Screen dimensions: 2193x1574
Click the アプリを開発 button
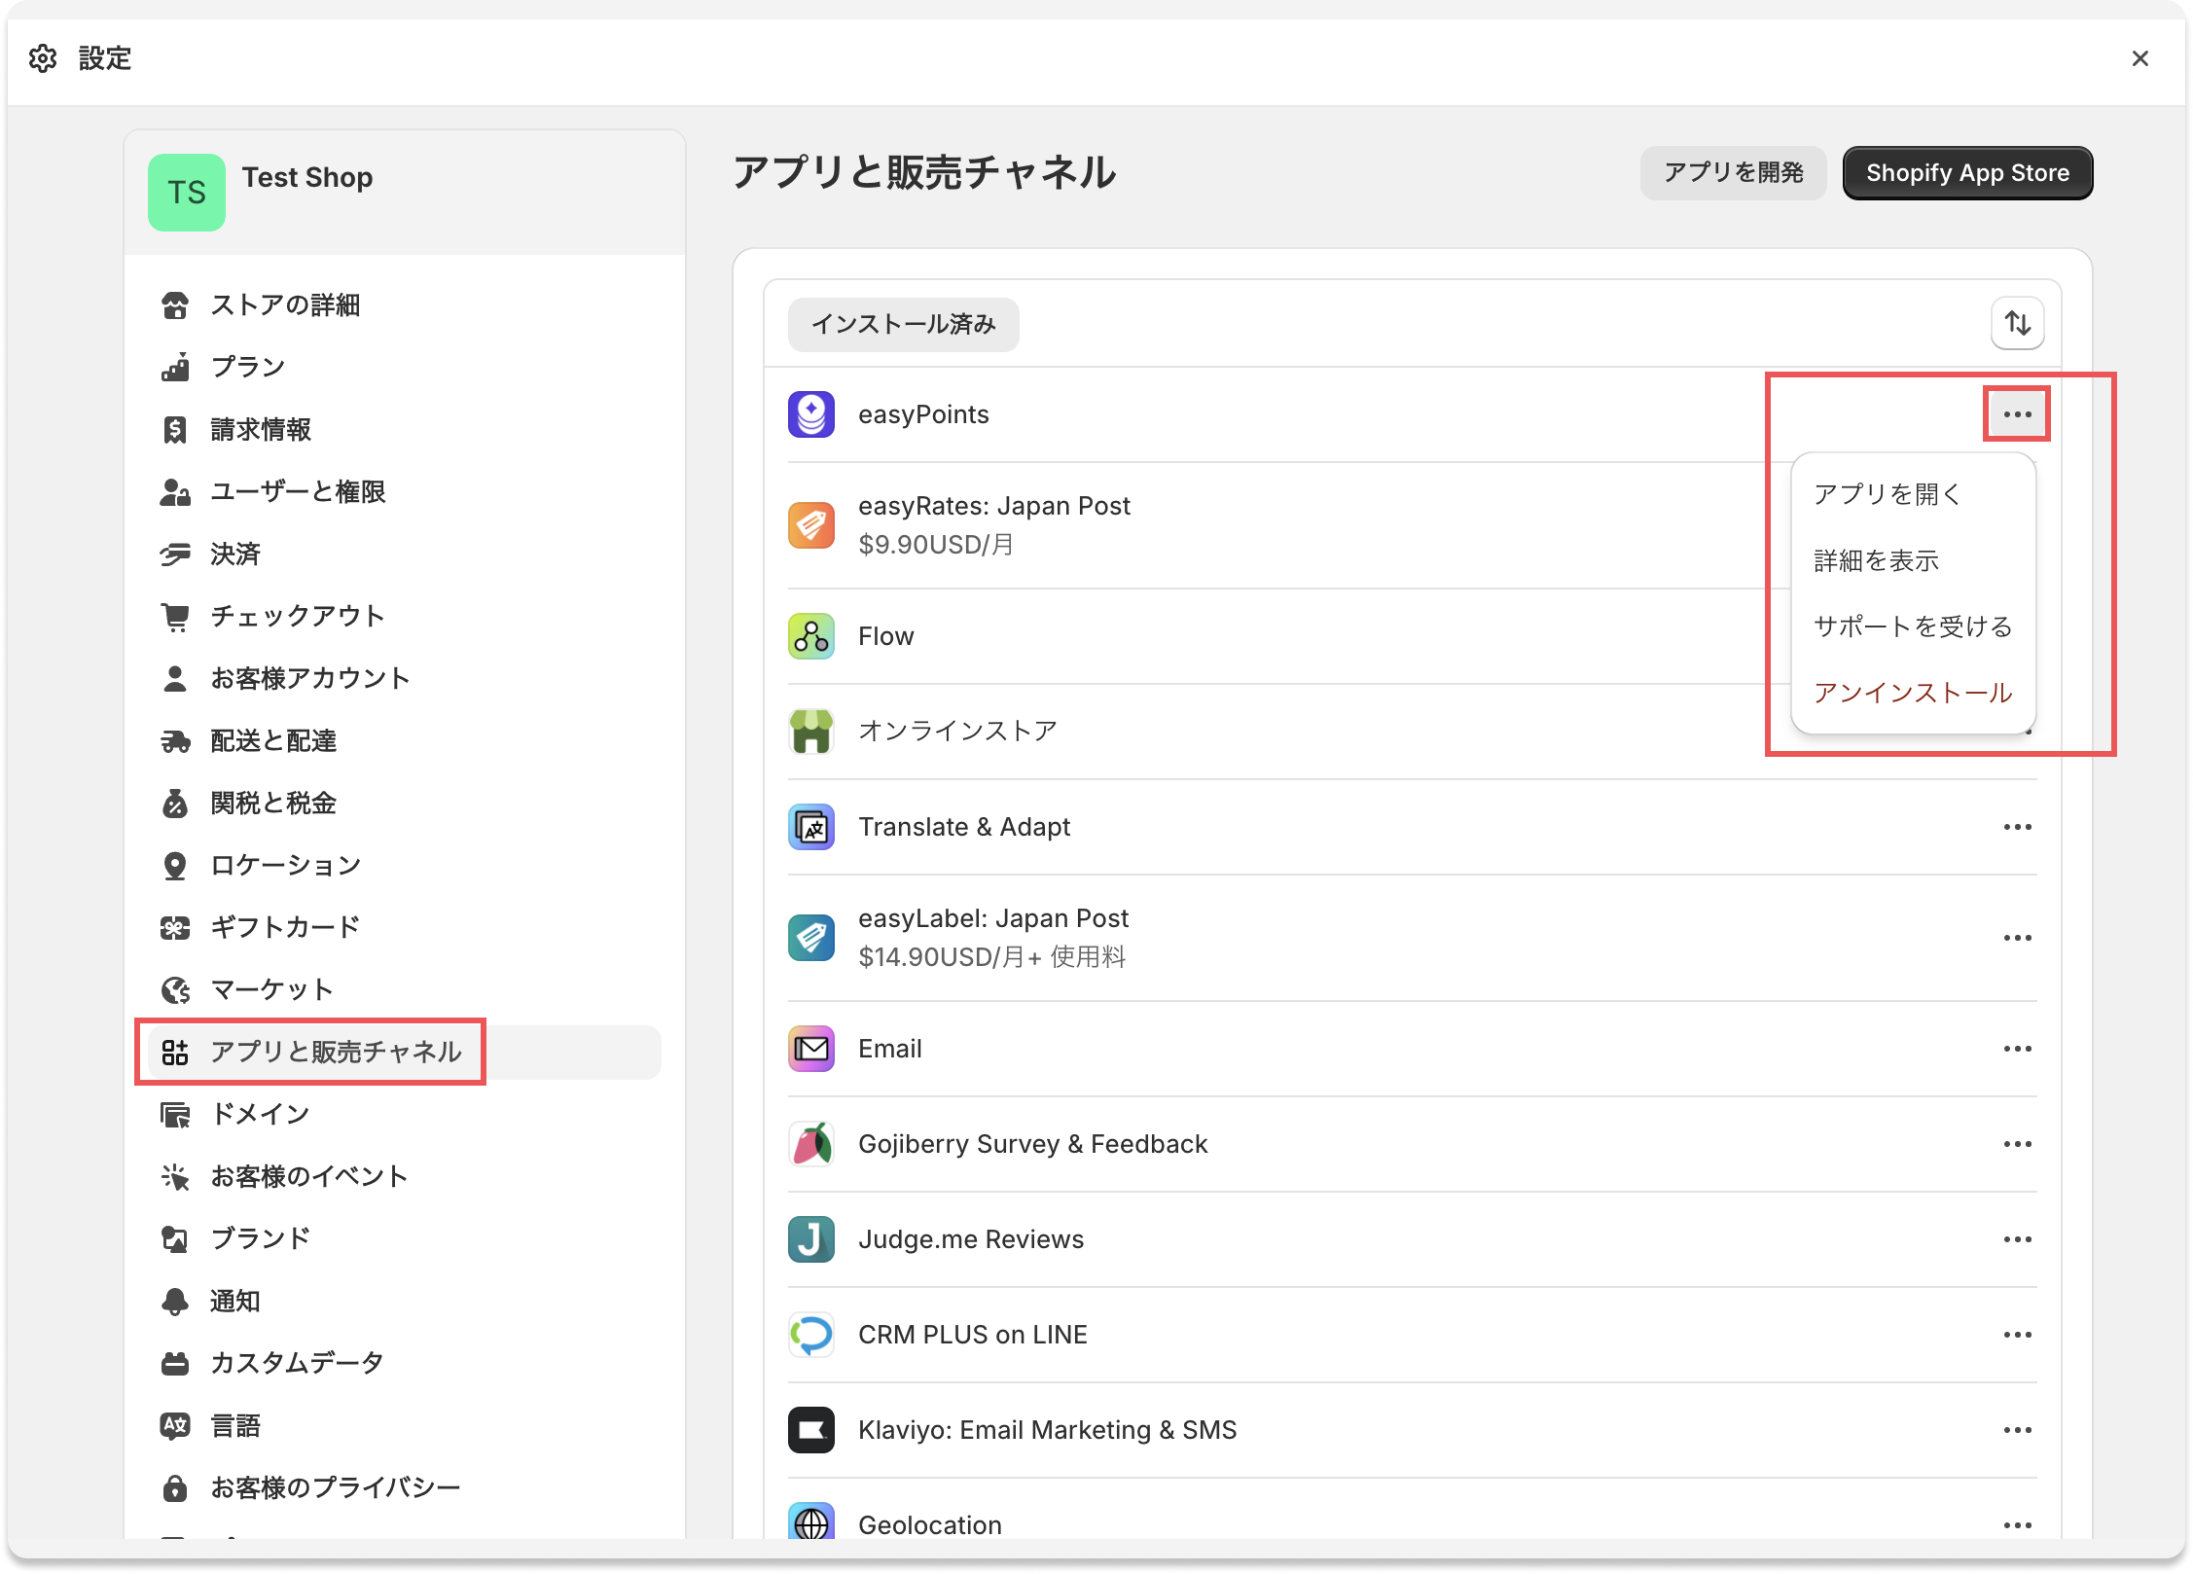point(1733,172)
